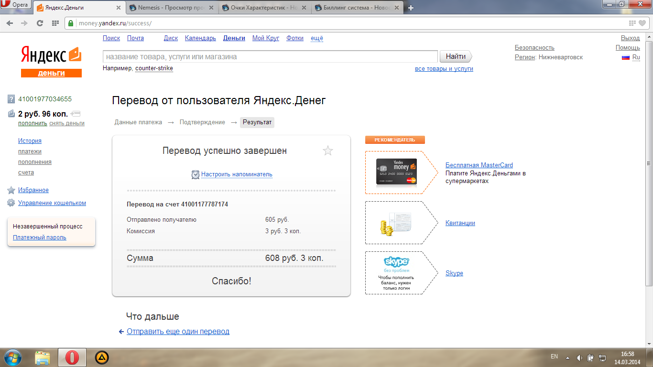
Task: Expand the ещё services list
Action: (x=317, y=38)
